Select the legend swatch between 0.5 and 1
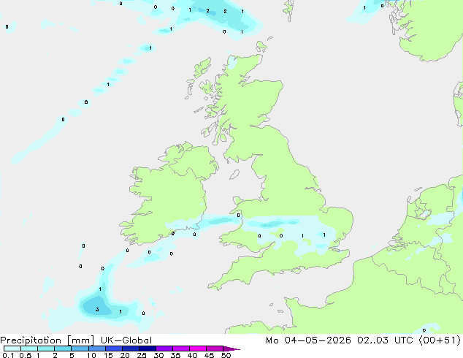This screenshot has width=463, height=358. pos(29,349)
